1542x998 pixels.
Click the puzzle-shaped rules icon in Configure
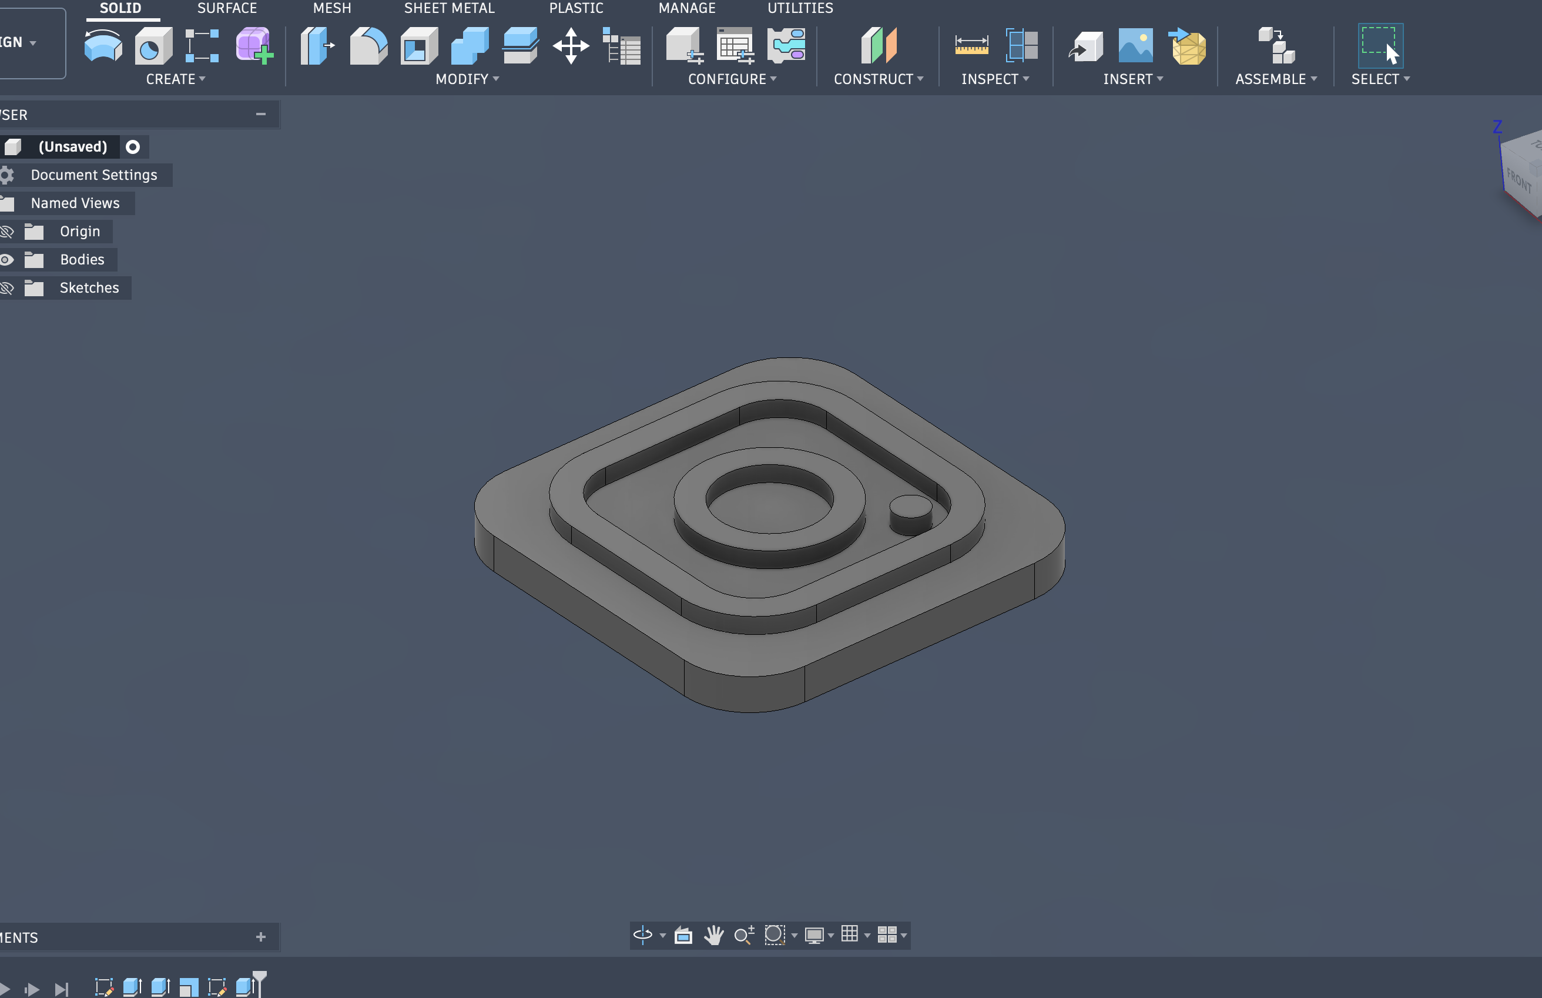[x=786, y=45]
